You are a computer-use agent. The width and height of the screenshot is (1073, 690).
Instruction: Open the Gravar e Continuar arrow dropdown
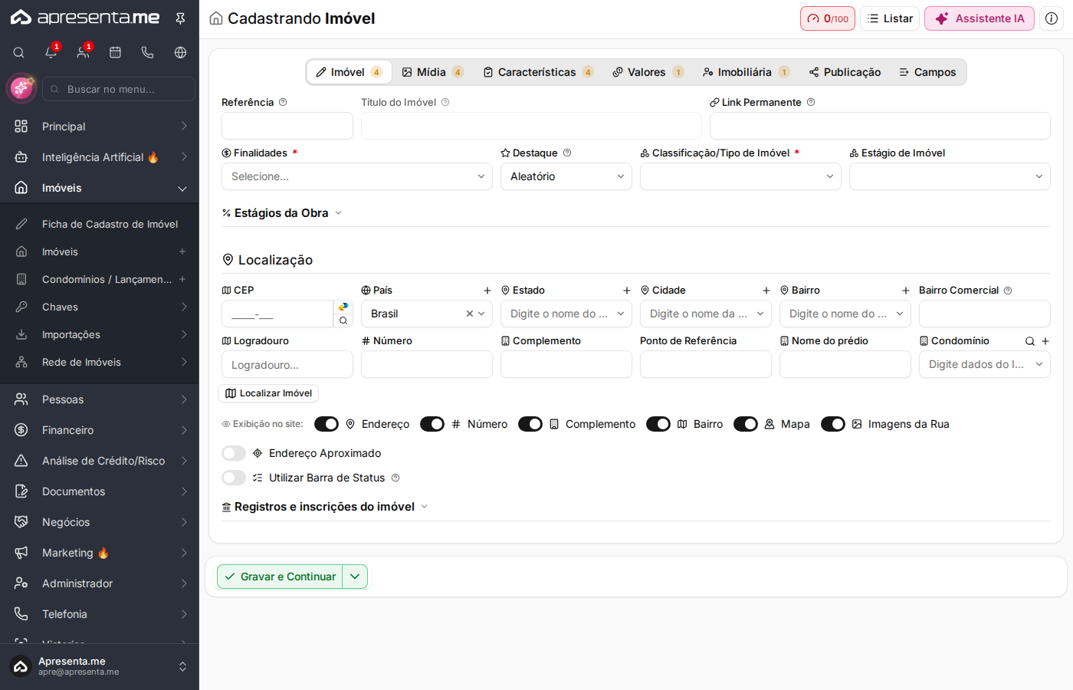tap(355, 577)
